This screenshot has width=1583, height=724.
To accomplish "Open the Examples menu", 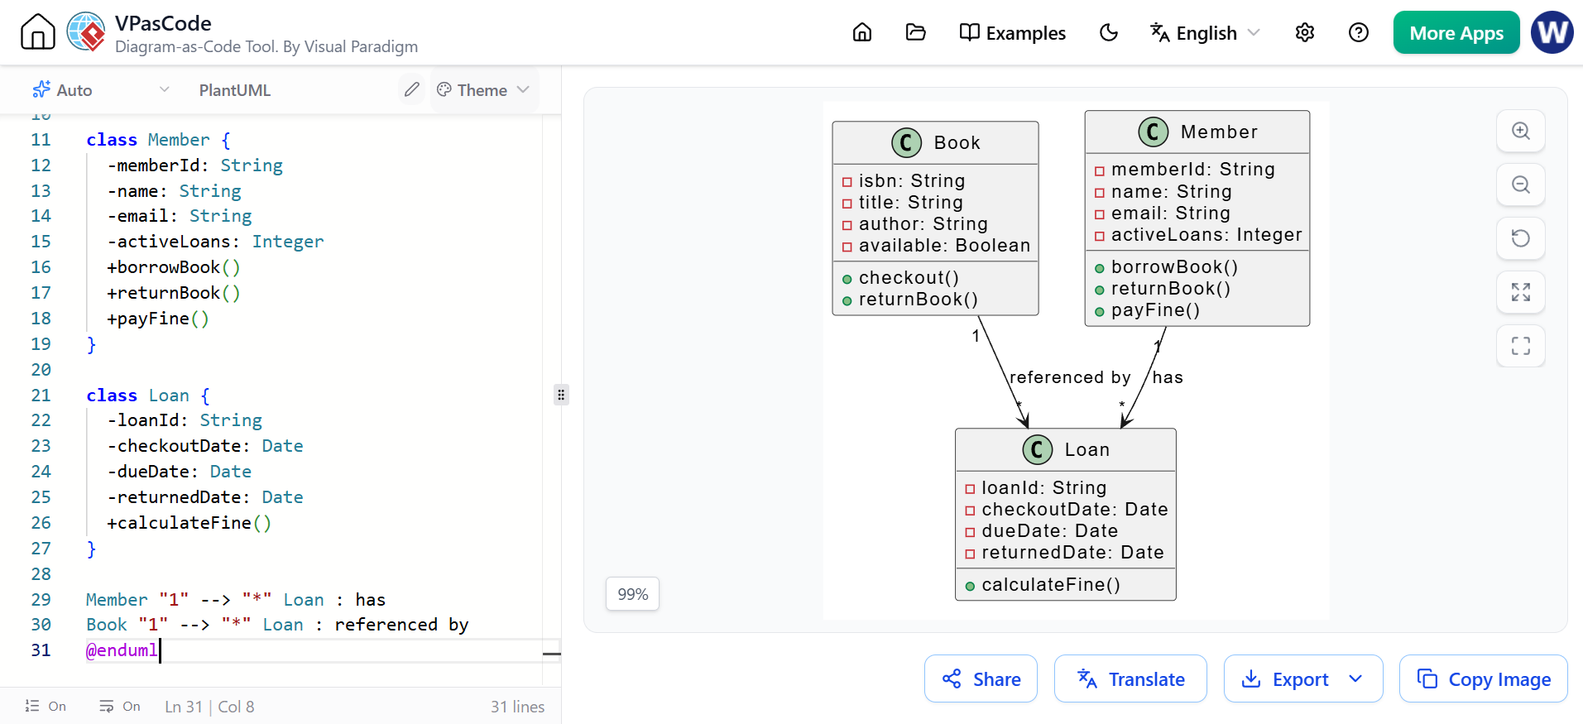I will 1012,32.
